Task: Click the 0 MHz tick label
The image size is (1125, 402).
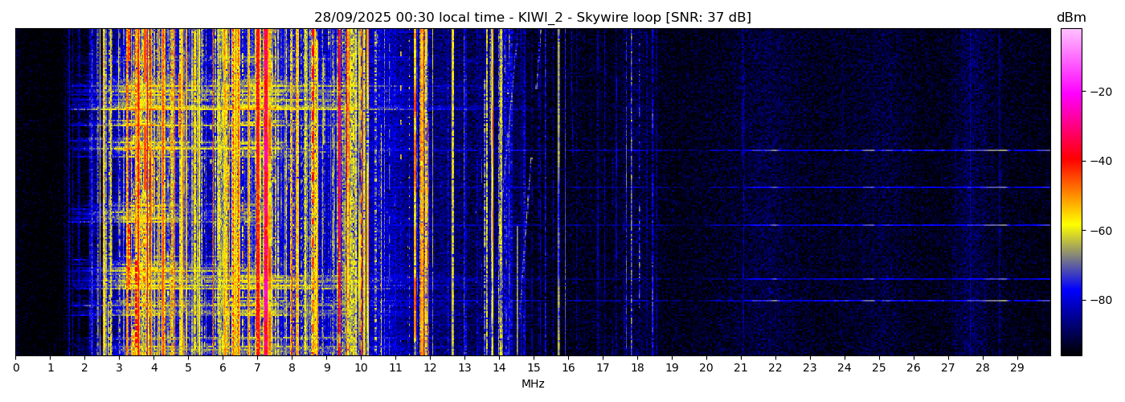Action: click(15, 368)
